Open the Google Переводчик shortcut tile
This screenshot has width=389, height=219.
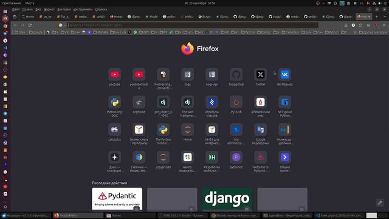tap(261, 130)
